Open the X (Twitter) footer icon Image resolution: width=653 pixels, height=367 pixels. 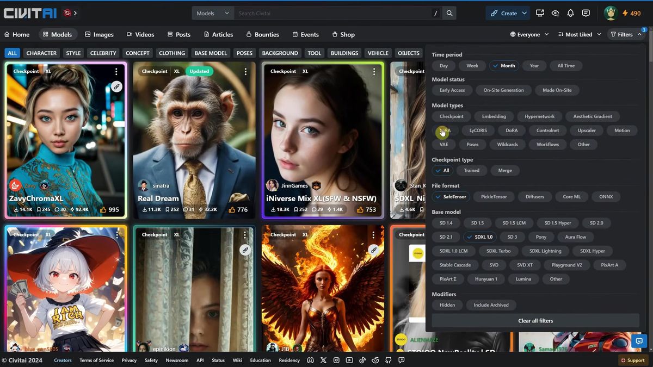click(x=323, y=360)
